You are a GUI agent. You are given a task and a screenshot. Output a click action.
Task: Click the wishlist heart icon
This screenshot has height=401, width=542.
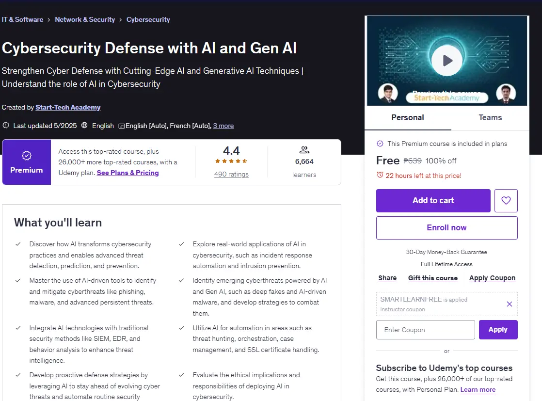tap(506, 201)
